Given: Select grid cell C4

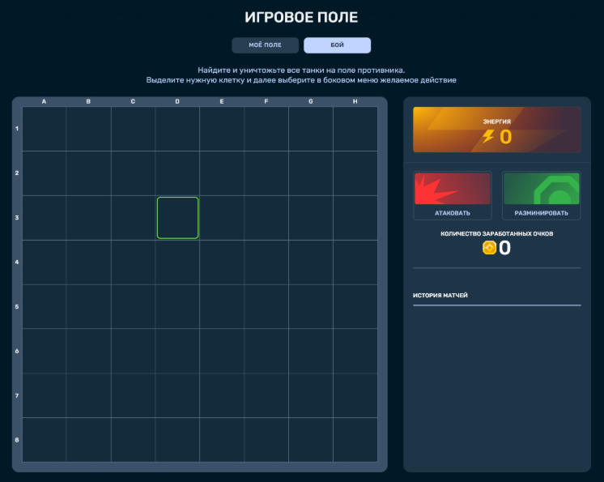Looking at the screenshot, I should 133,262.
